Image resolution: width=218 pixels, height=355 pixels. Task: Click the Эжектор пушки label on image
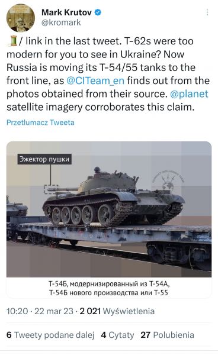44,159
